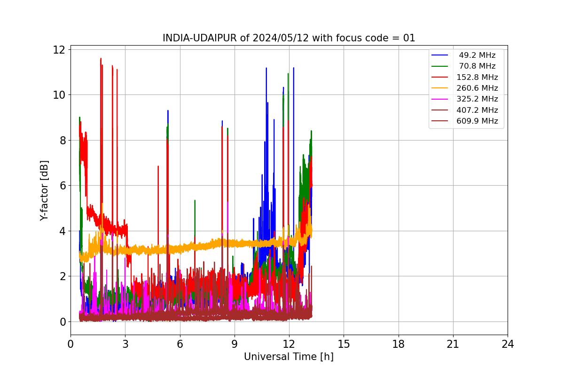Click x-axis tick label 3

pyautogui.click(x=125, y=344)
